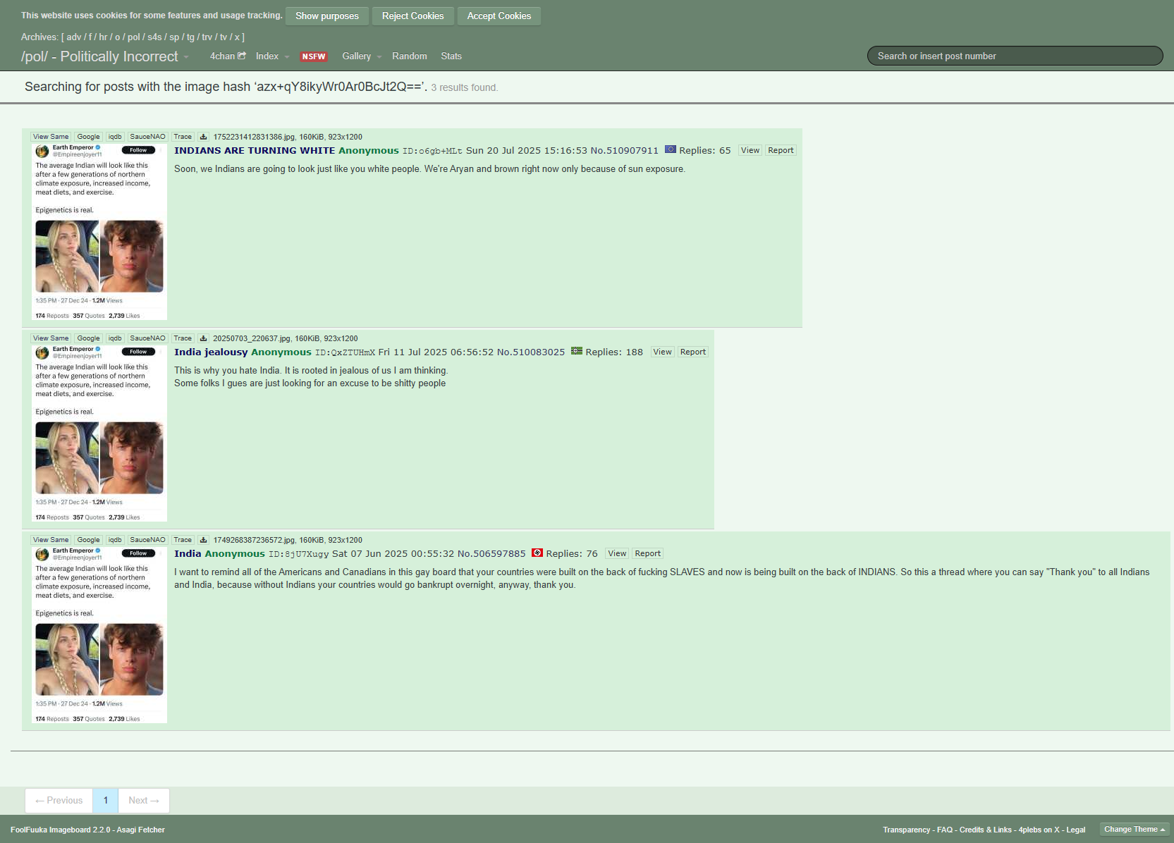Open Credits & Links footer link
Viewport: 1174px width, 843px height.
coord(986,830)
